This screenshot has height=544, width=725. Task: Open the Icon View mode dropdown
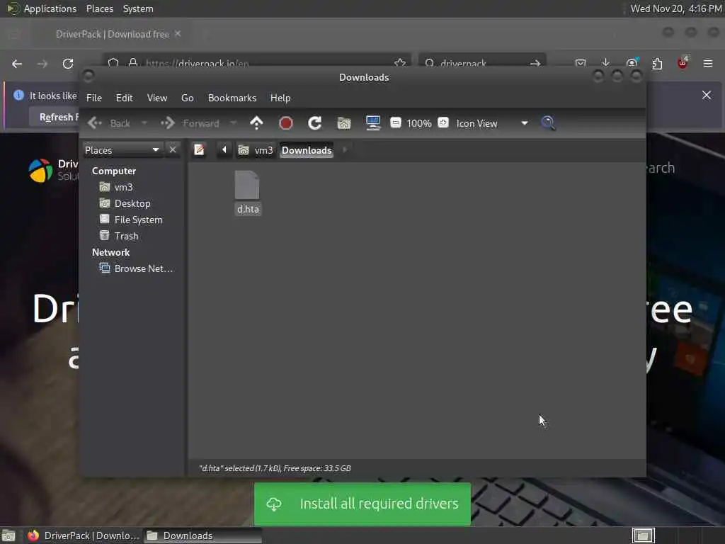click(492, 123)
